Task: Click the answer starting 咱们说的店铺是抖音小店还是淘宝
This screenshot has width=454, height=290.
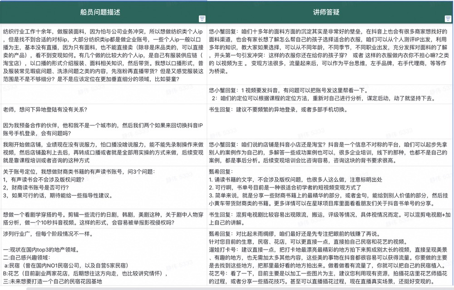Action: click(x=330, y=153)
